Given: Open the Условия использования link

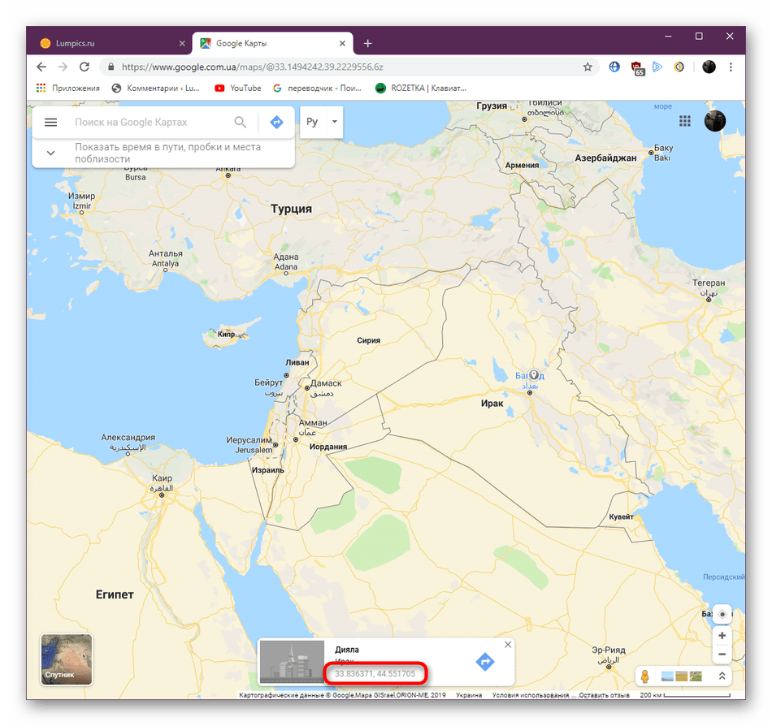Looking at the screenshot, I should click(531, 695).
